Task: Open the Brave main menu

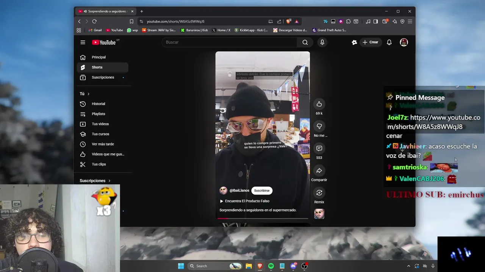Action: click(410, 22)
